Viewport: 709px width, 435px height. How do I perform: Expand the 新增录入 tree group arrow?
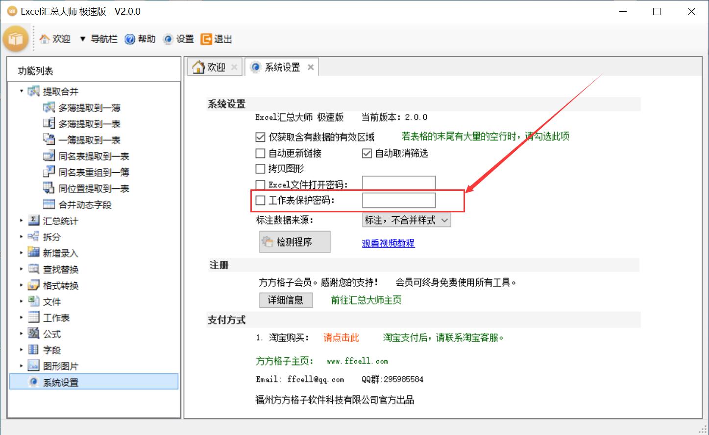coord(22,252)
